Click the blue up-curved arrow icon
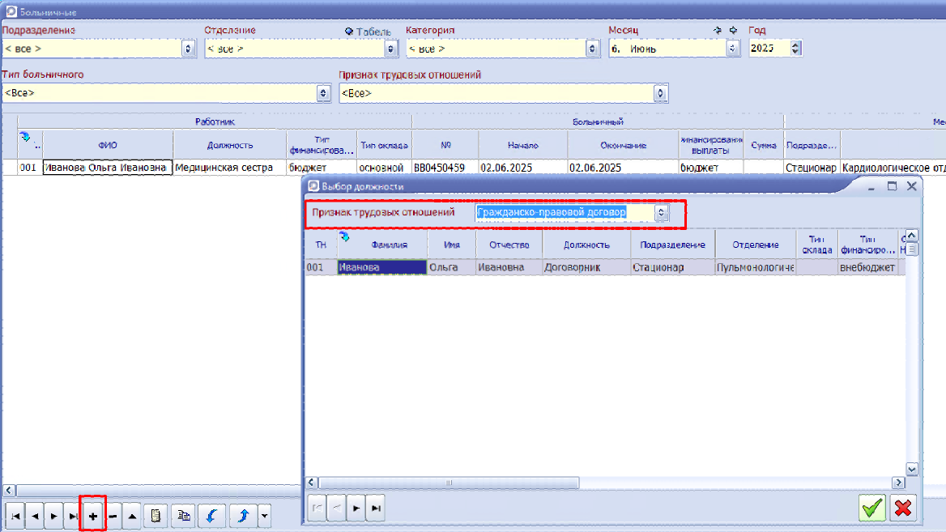The width and height of the screenshot is (946, 532). click(242, 516)
